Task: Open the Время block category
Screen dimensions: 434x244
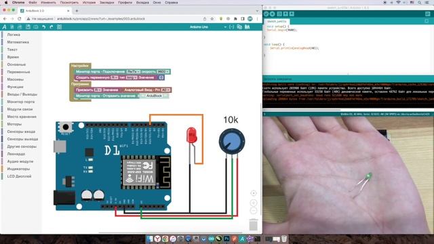Action: [x=13, y=57]
